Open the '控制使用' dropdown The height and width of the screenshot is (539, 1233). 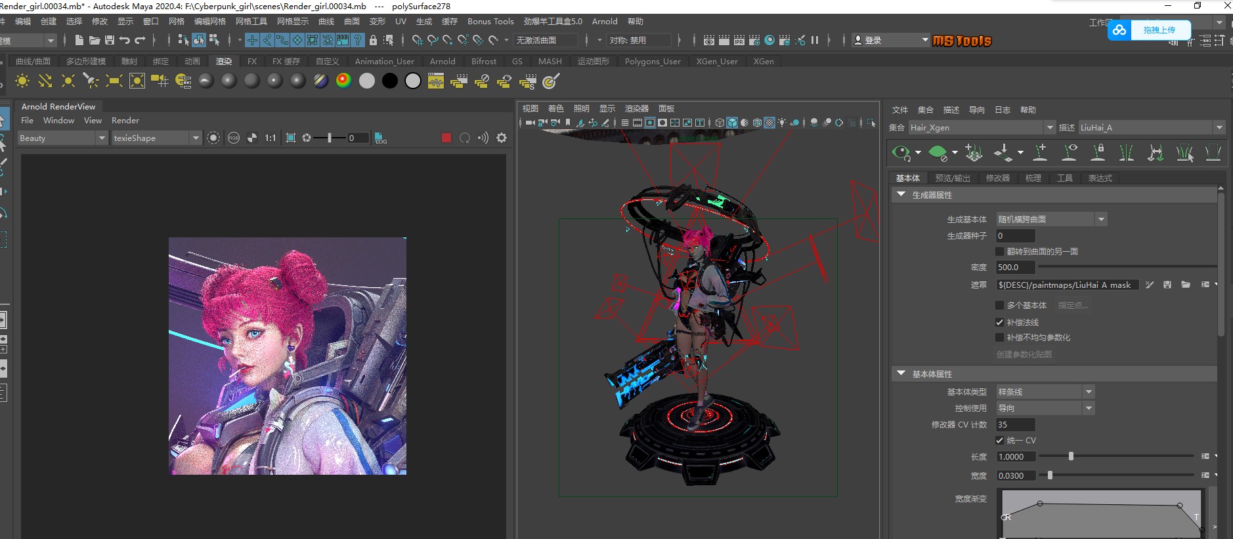[x=1045, y=408]
